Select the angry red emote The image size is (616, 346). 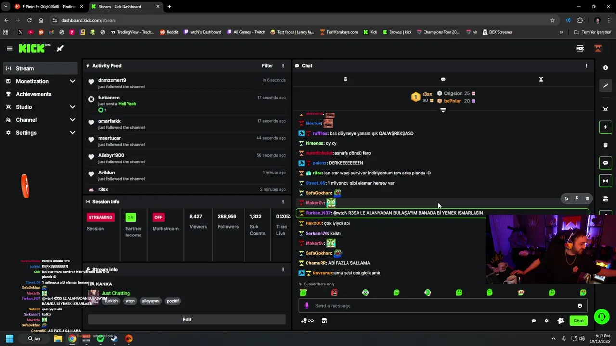pyautogui.click(x=334, y=292)
